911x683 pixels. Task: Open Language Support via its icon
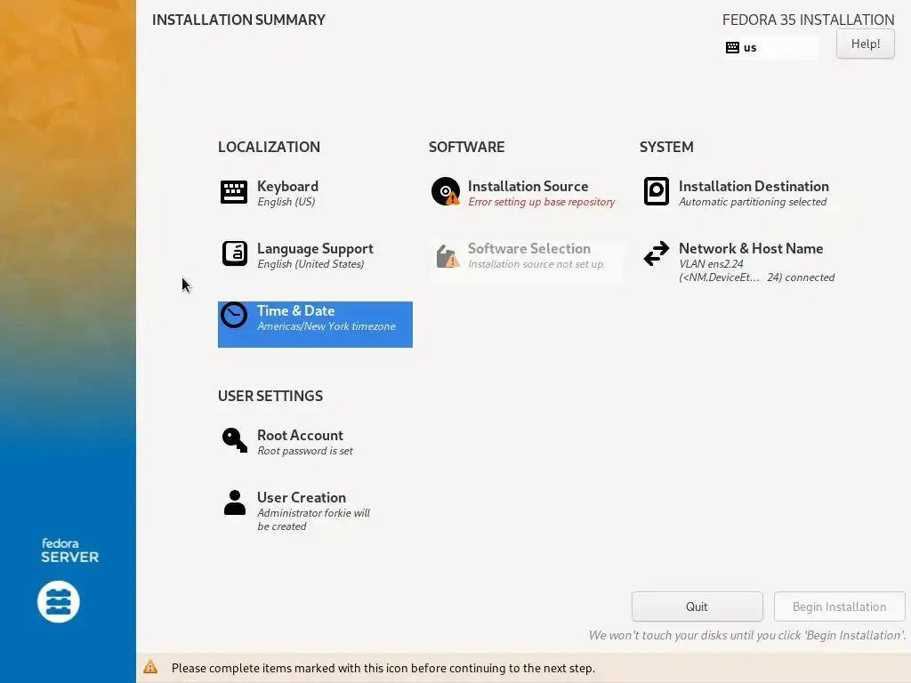235,253
